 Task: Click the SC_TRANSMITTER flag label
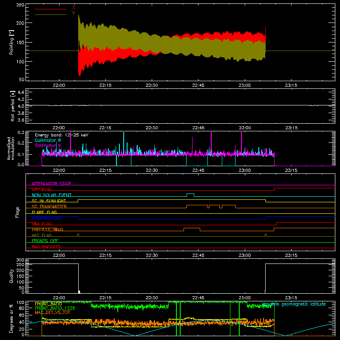pos(49,207)
